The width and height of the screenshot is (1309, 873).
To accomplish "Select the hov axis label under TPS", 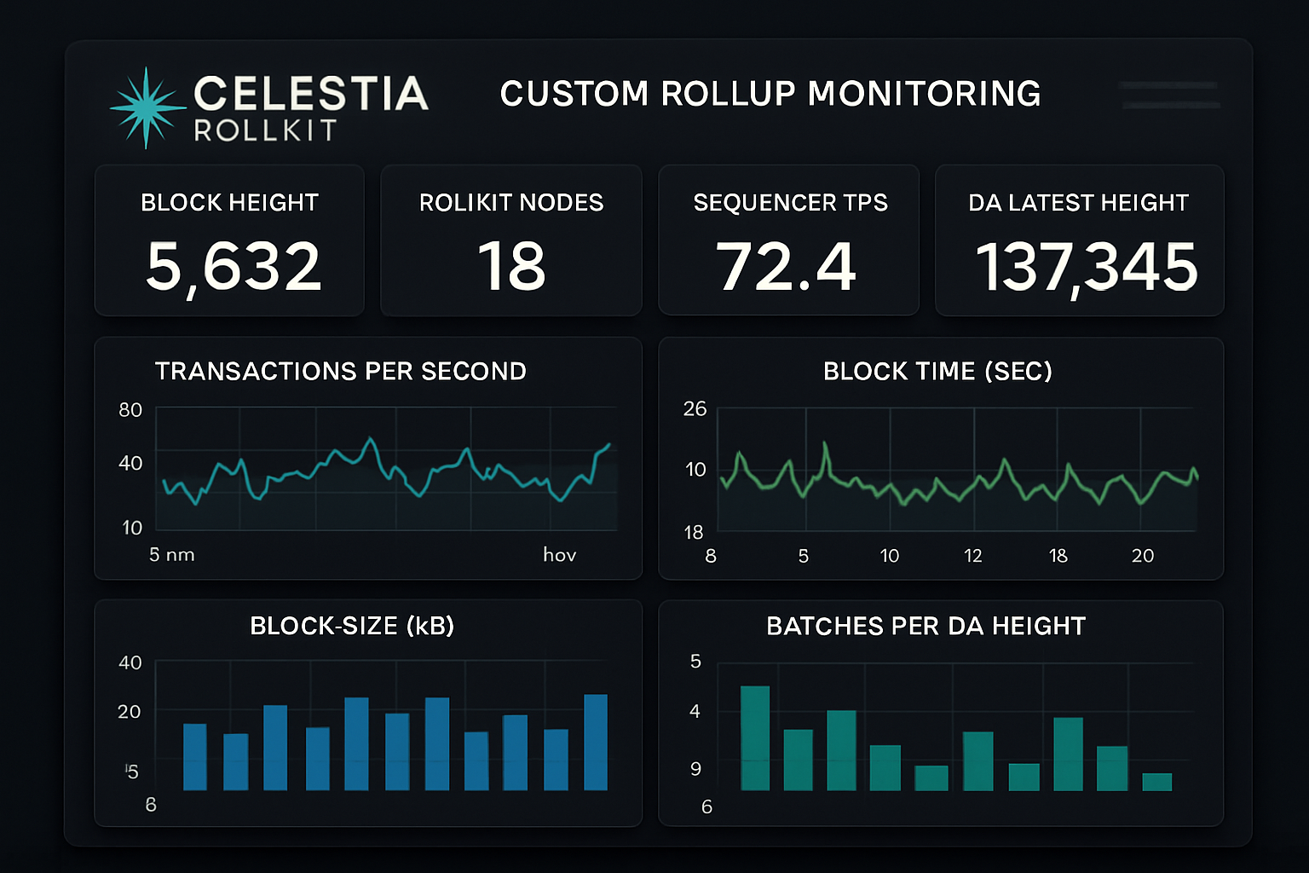I will point(561,554).
